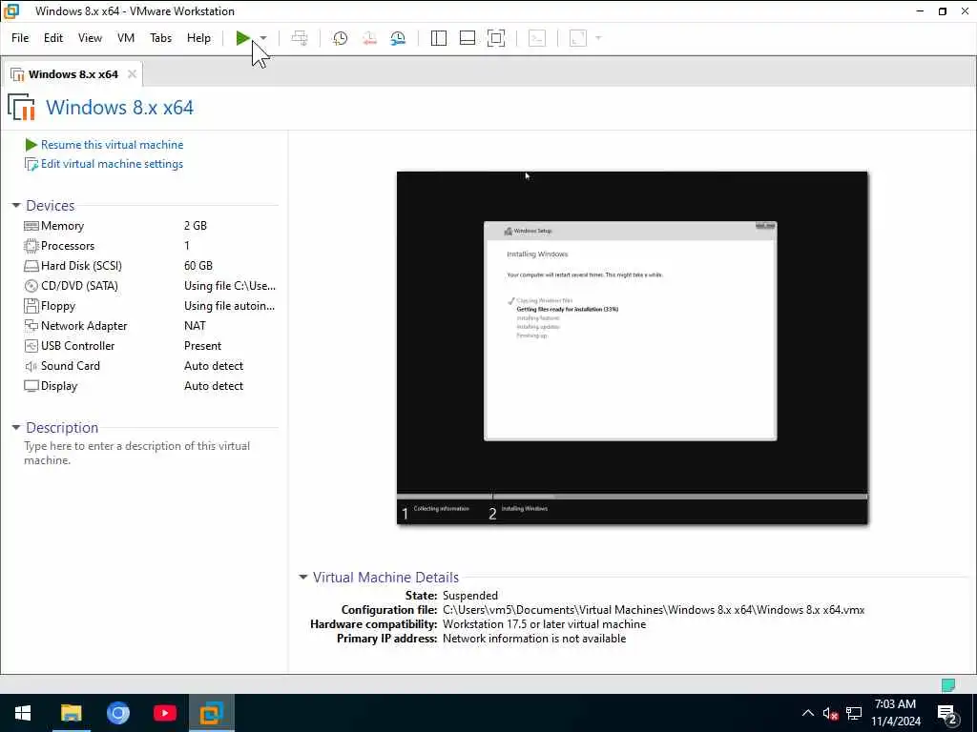Open the notification center icon
This screenshot has width=977, height=732.
pyautogui.click(x=947, y=713)
